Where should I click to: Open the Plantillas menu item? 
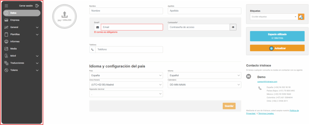pyautogui.click(x=15, y=34)
